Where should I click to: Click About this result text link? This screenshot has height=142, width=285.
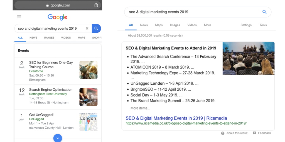237,133
